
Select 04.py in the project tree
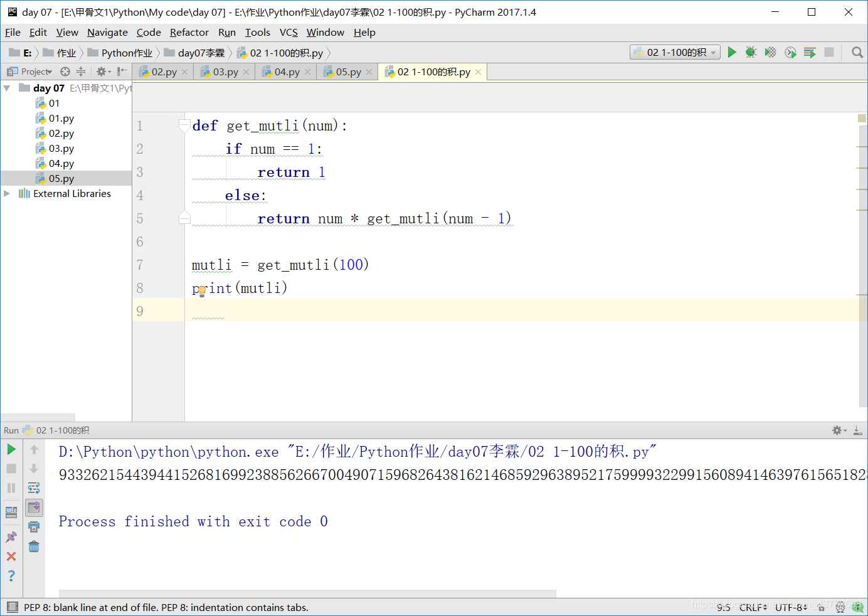click(x=61, y=164)
